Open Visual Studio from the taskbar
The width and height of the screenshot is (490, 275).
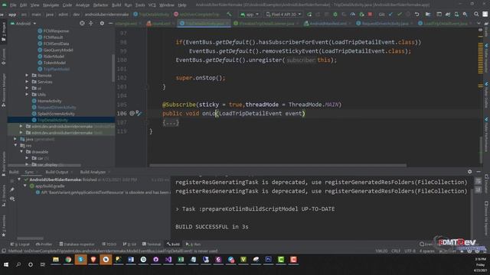[x=168, y=260]
